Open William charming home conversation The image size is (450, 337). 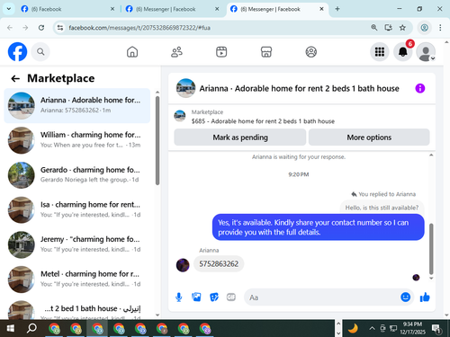pyautogui.click(x=77, y=140)
